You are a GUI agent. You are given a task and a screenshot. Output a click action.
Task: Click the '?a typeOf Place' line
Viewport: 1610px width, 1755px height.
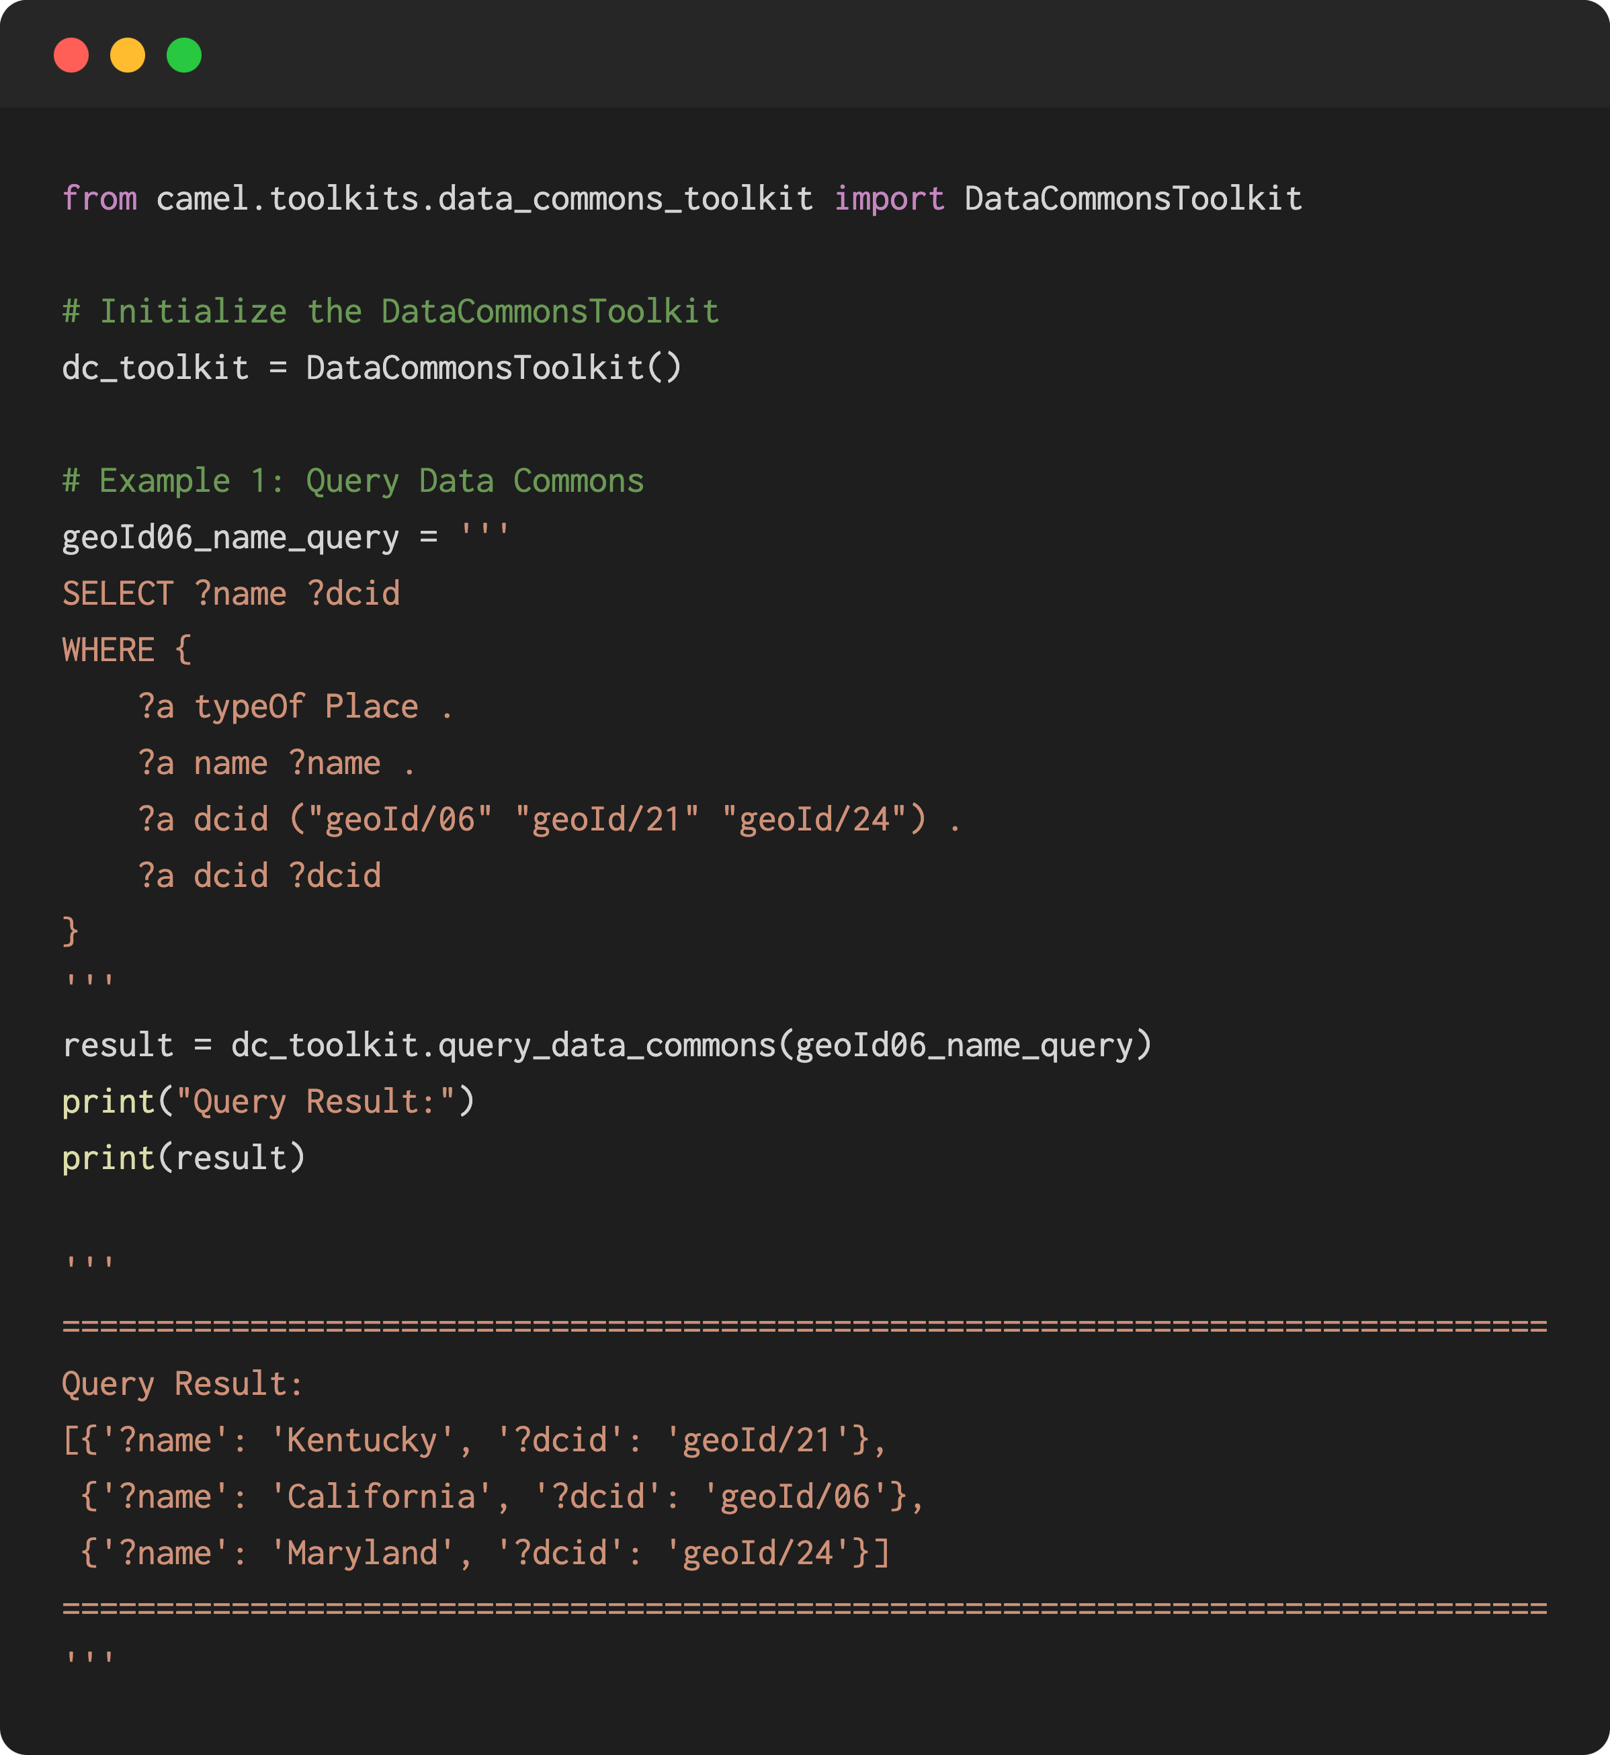(x=296, y=708)
